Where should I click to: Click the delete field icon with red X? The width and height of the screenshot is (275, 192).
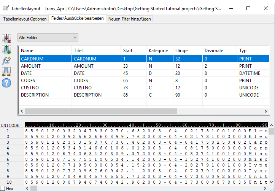point(6,38)
